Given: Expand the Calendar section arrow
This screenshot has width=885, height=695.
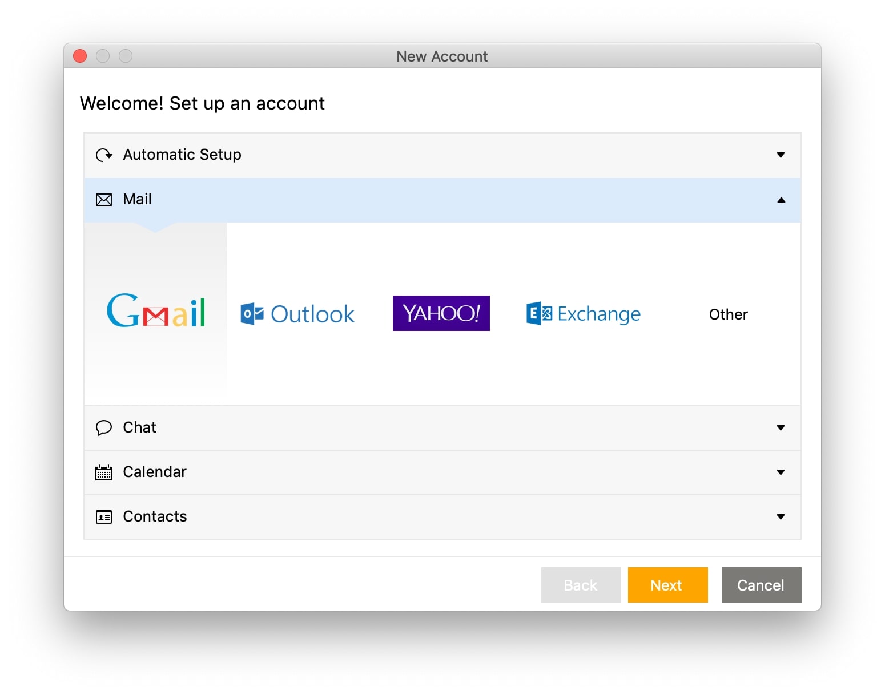Looking at the screenshot, I should click(x=781, y=472).
